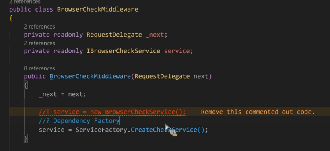Click the "//? Dependency Factory" comment
Viewport: 330px width, 151px height.
(79, 121)
